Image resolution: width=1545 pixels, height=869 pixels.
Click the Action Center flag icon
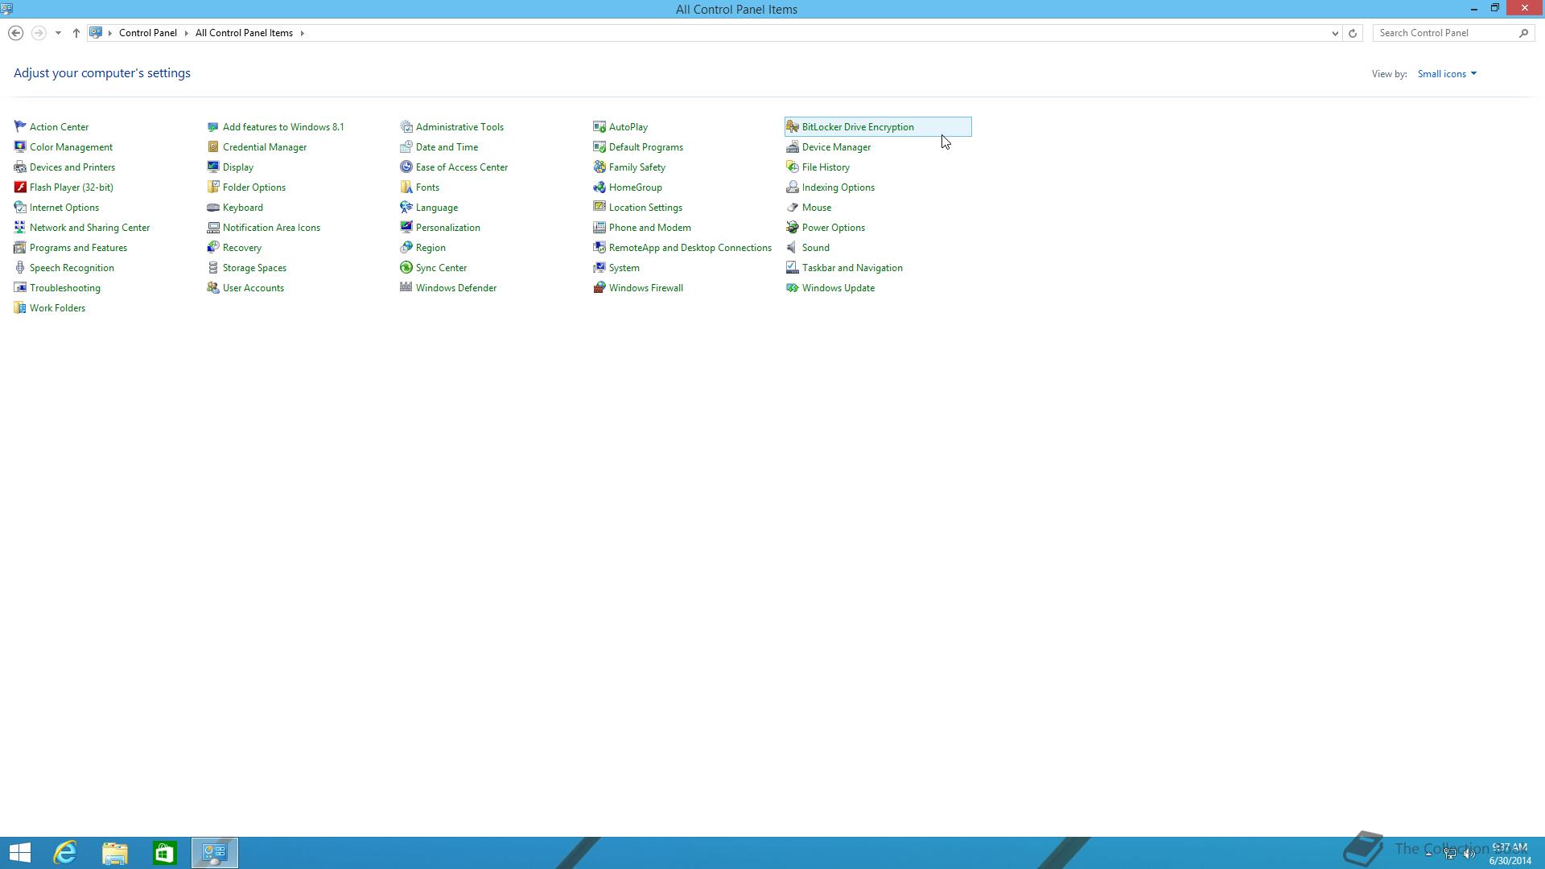(x=20, y=126)
